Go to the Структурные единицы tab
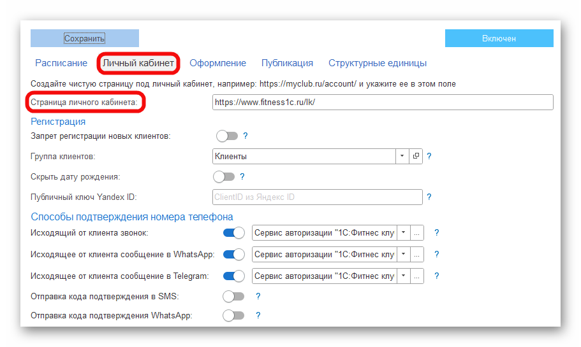 pos(378,63)
